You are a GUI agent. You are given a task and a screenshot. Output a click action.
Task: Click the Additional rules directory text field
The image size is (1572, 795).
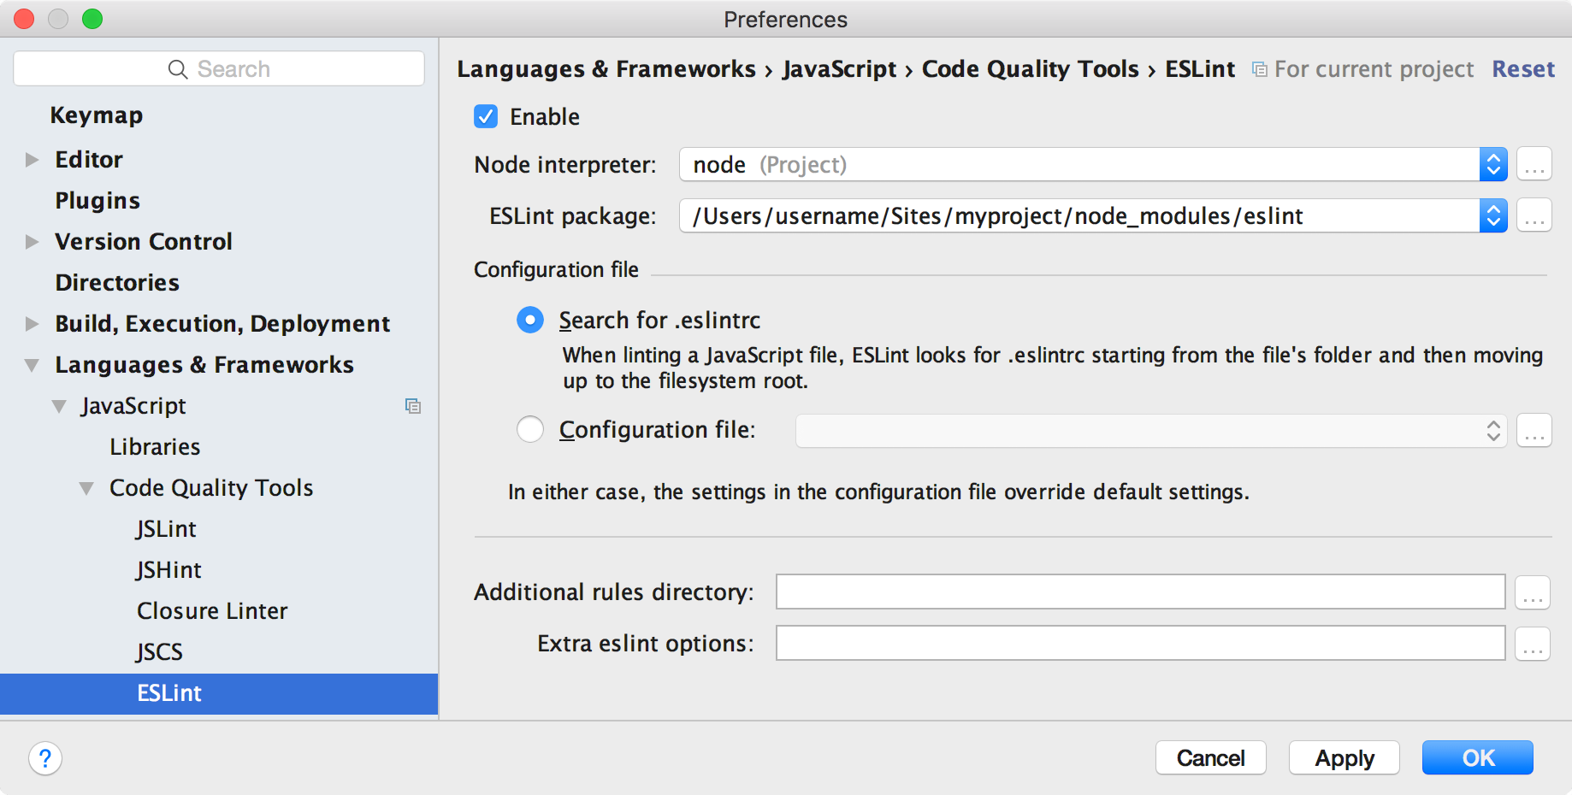pyautogui.click(x=1139, y=592)
